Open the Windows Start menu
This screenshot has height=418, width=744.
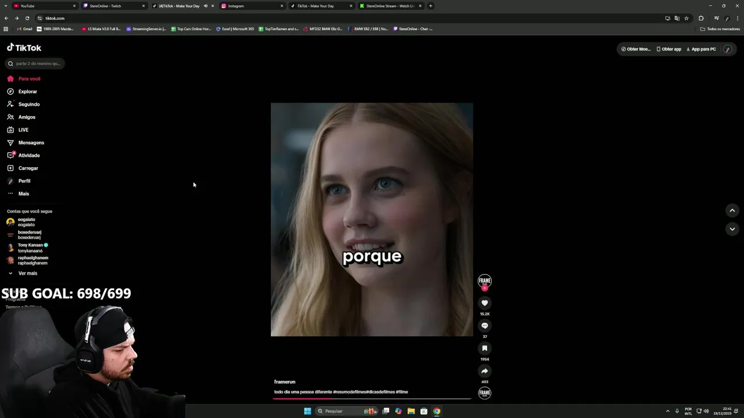tap(307, 411)
